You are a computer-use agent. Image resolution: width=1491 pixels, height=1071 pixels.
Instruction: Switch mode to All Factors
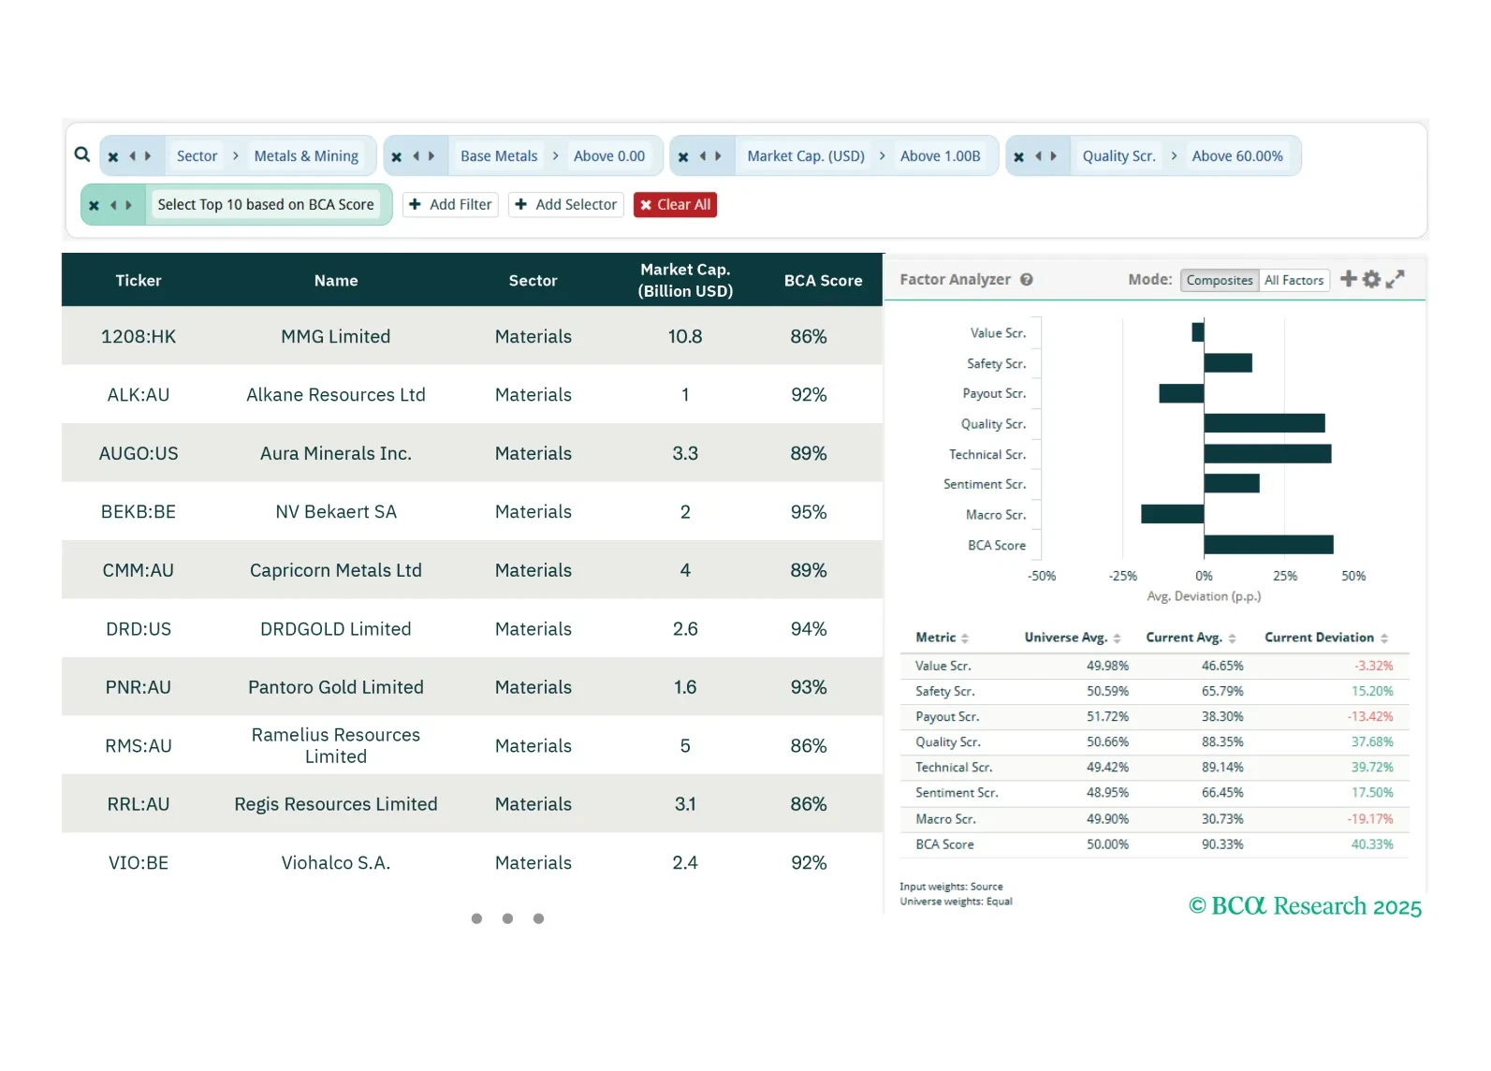[x=1294, y=280]
